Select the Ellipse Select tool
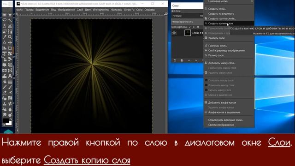Image resolution: width=295 pixels, height=166 pixels. (10, 15)
